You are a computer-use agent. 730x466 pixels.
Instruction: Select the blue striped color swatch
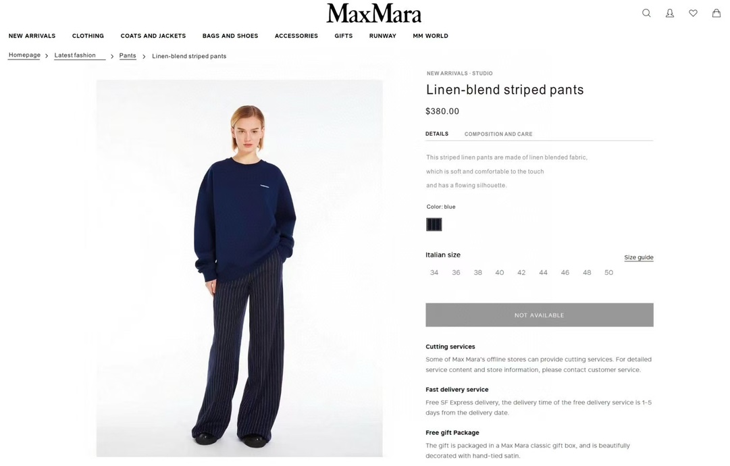[x=434, y=224]
